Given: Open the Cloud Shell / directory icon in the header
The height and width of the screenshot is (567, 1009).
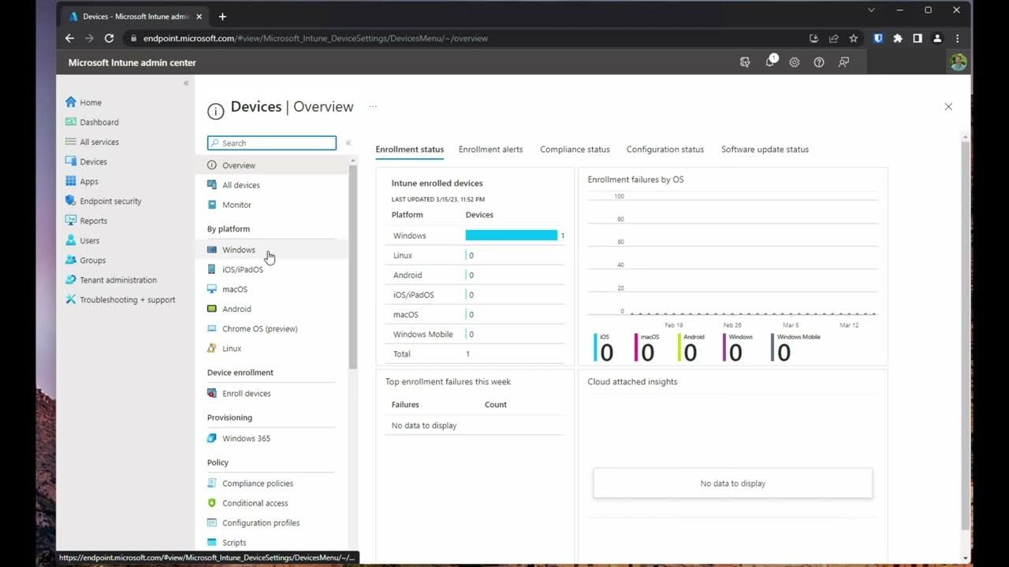Looking at the screenshot, I should [745, 62].
